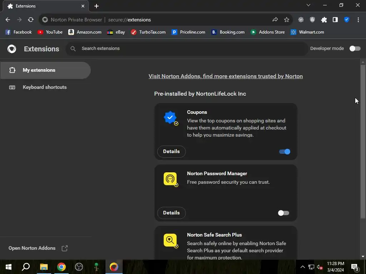Viewport: 366px width, 274px height.
Task: Open the Priceline.com bookmark
Action: click(188, 32)
